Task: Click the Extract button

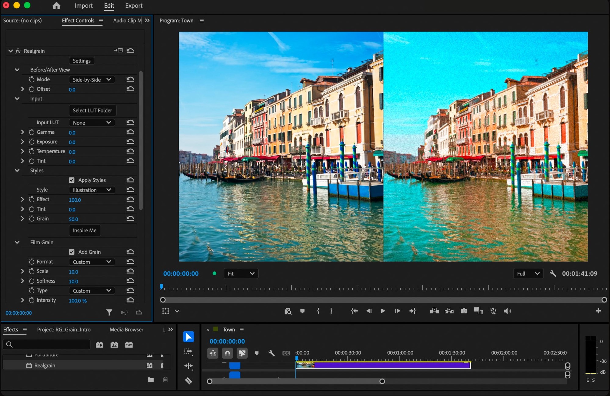Action: [449, 311]
